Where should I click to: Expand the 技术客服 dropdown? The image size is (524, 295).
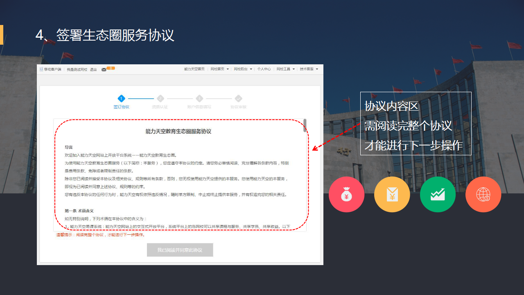pos(309,69)
